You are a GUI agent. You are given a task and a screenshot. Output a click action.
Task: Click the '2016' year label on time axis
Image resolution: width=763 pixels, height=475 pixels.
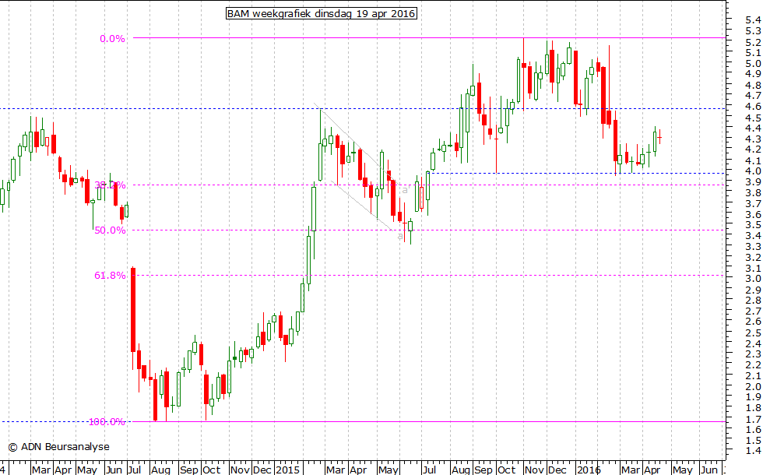[x=589, y=470]
